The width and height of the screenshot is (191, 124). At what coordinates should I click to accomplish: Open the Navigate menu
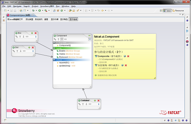[17, 6]
